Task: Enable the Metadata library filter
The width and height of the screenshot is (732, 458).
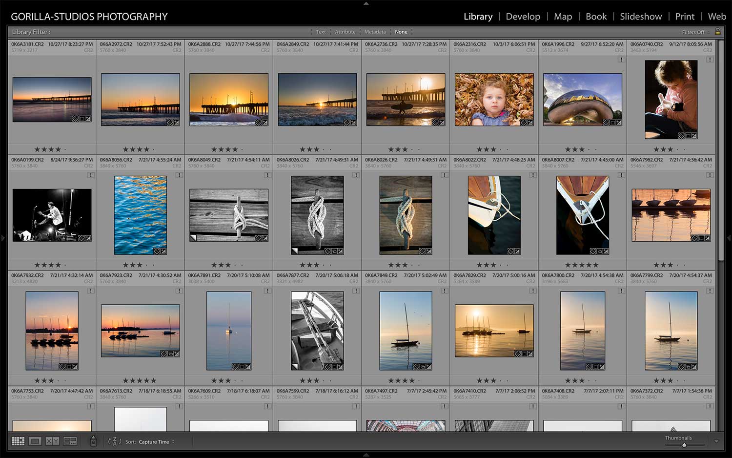Action: click(375, 32)
